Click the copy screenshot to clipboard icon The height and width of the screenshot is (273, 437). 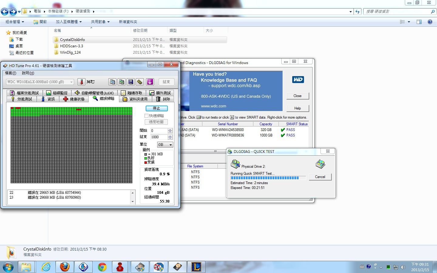pyautogui.click(x=122, y=82)
